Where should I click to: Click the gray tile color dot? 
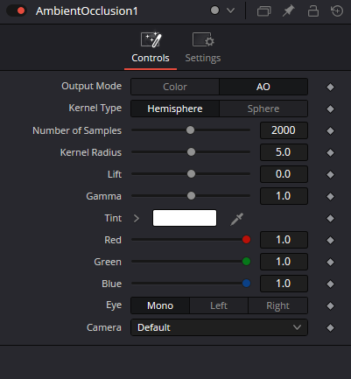coord(214,11)
